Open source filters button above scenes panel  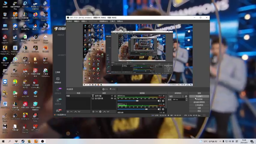click(113, 89)
